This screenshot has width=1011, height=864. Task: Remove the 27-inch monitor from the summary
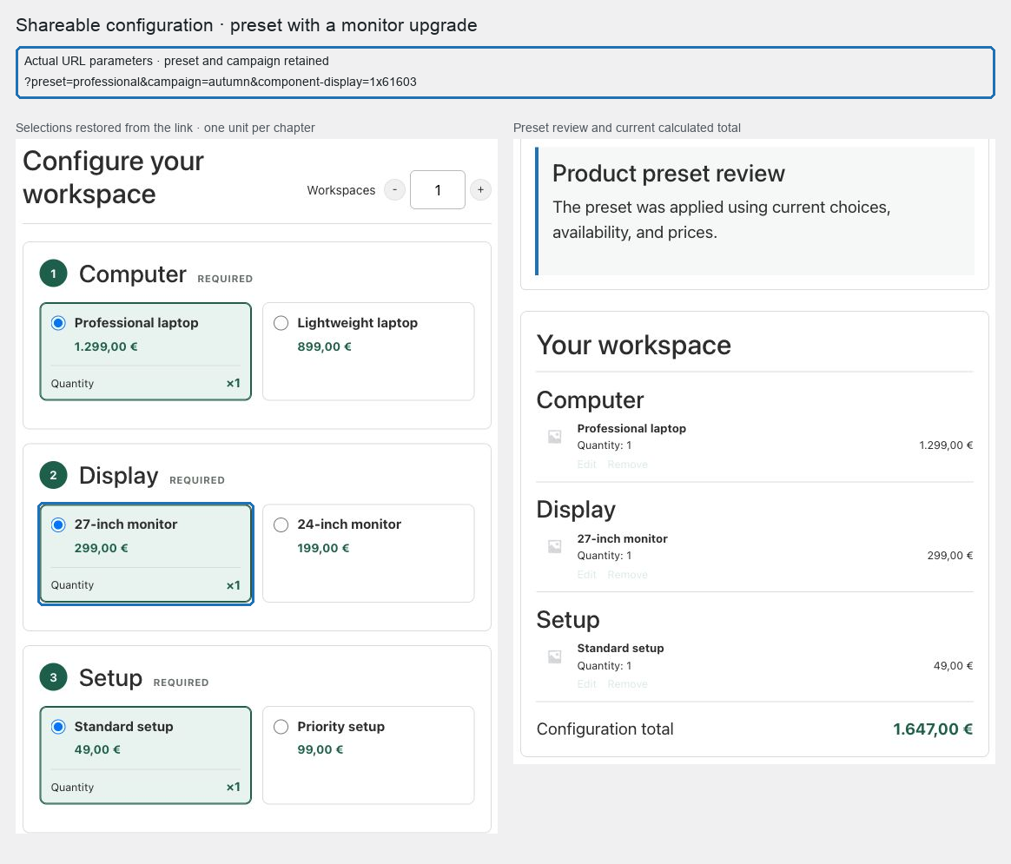pos(627,575)
